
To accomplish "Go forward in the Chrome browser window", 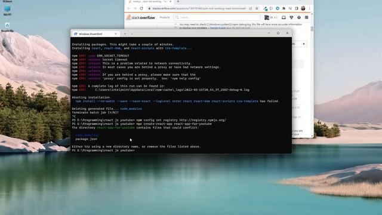I will click(x=135, y=8).
